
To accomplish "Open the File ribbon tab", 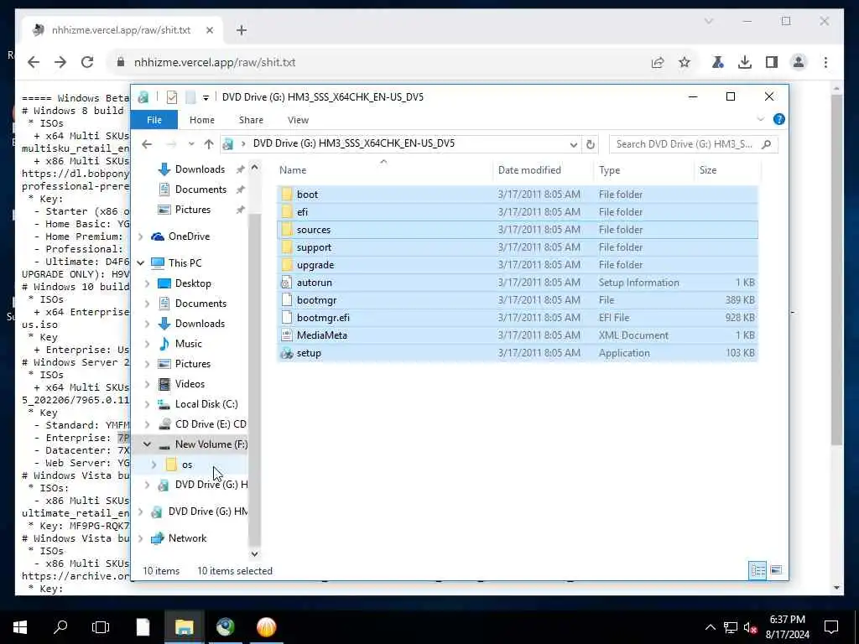I will [x=154, y=120].
